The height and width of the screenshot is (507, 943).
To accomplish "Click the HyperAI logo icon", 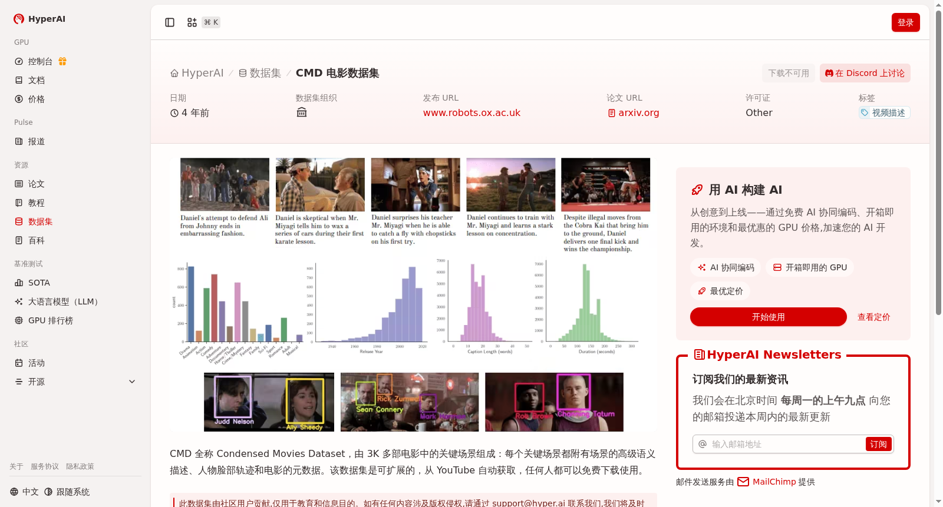I will click(x=19, y=19).
